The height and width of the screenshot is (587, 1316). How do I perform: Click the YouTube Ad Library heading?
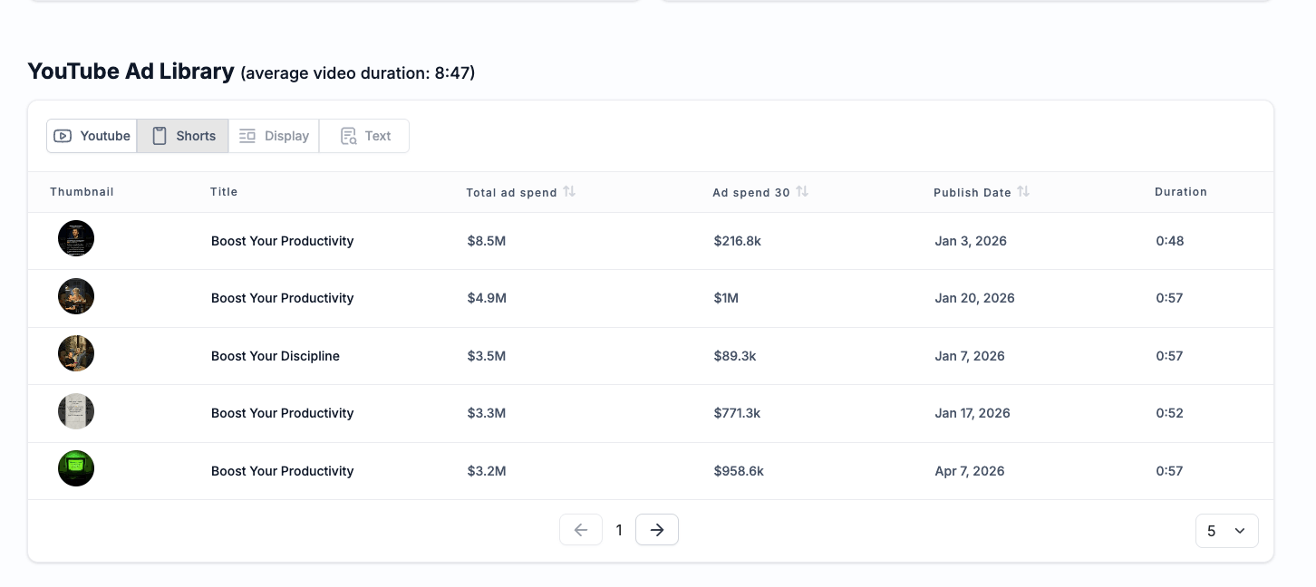coord(131,72)
